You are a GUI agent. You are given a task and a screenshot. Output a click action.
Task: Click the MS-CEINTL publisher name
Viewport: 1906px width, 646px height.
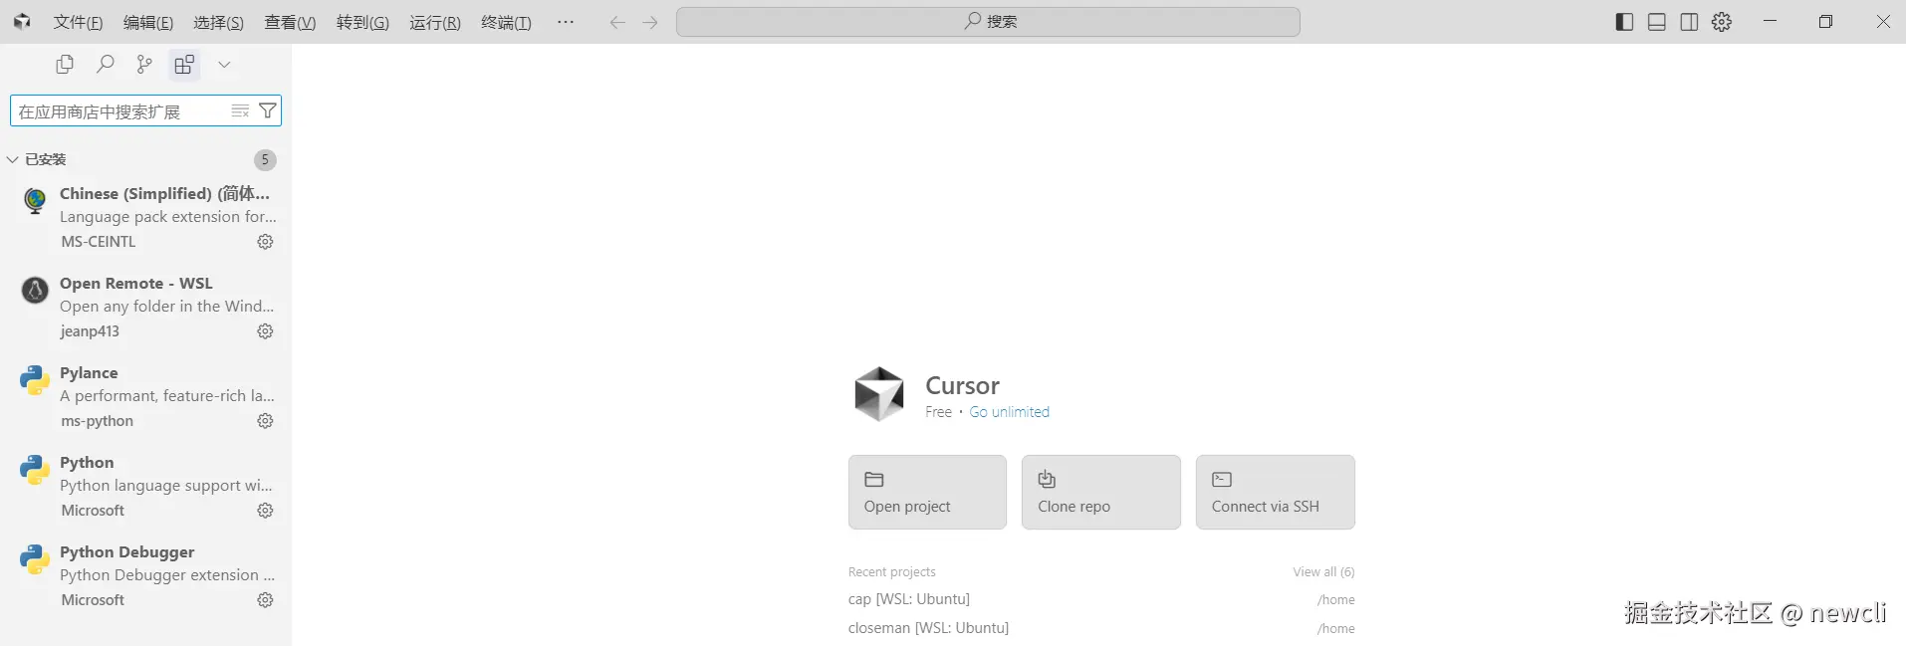pos(98,242)
